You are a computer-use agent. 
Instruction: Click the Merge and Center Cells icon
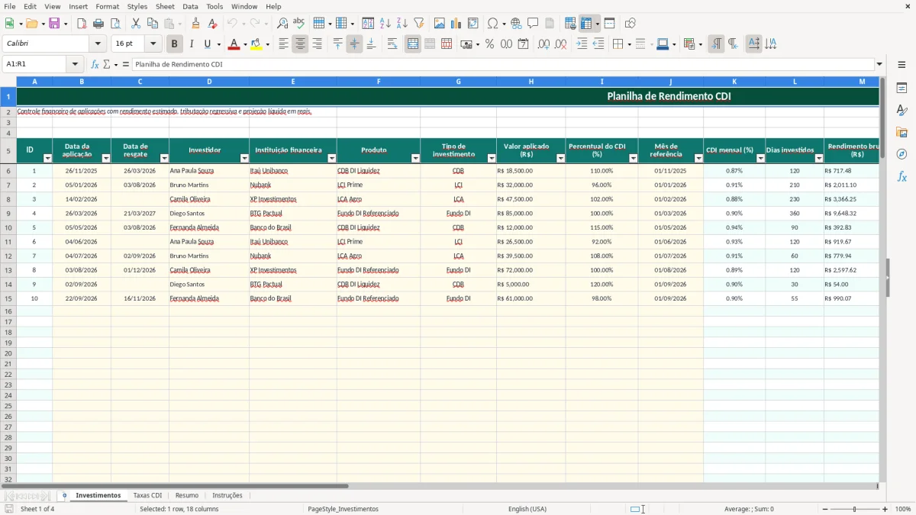click(413, 44)
